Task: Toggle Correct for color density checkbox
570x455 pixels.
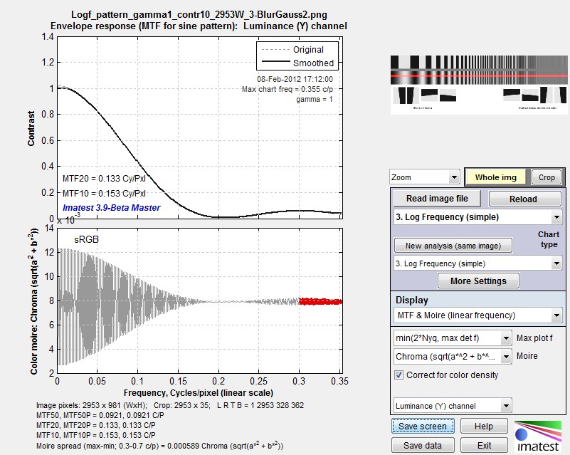Action: 399,375
